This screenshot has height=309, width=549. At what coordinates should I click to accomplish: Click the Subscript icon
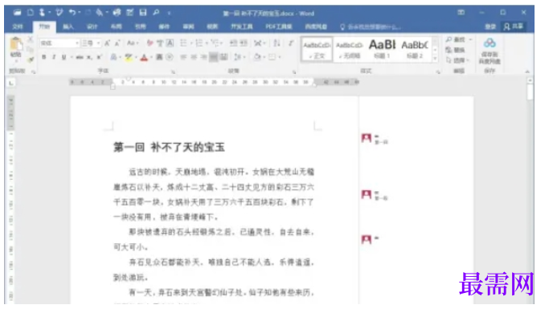click(90, 57)
